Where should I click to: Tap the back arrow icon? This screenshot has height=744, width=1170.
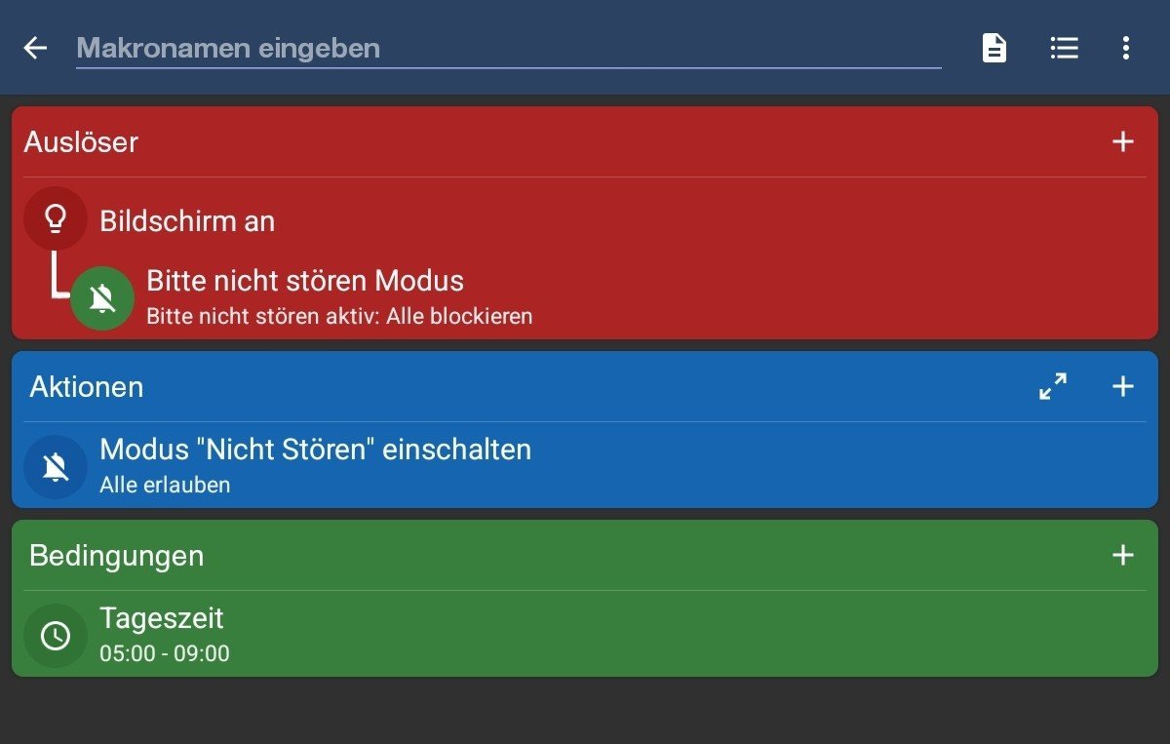point(36,48)
